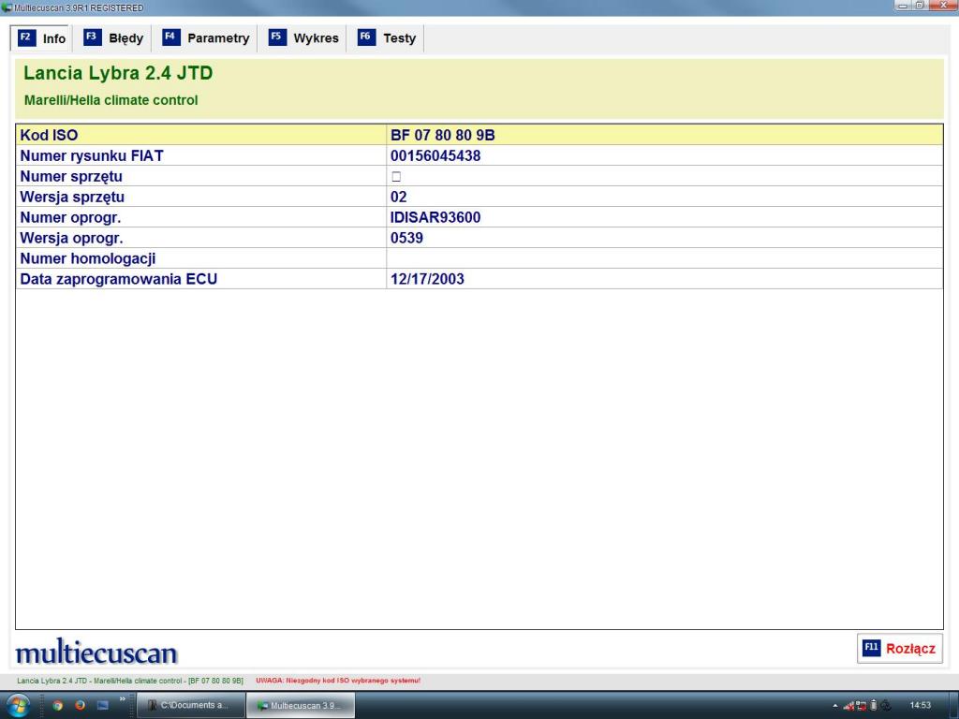Click the Show desktop strip beside the clock
The width and height of the screenshot is (959, 719).
click(x=954, y=706)
